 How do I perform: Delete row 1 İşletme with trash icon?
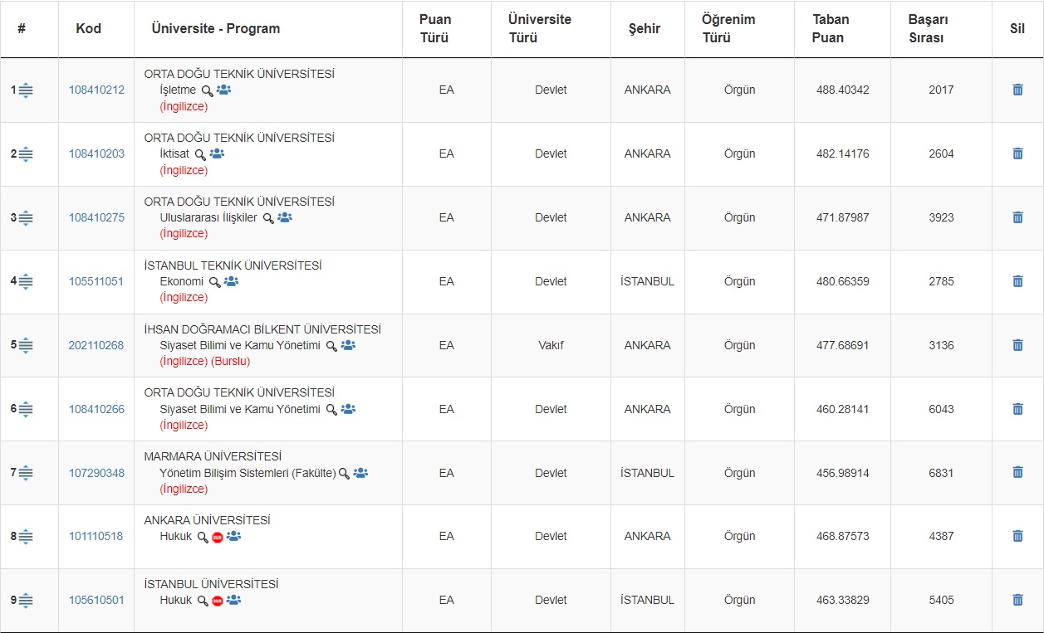(1017, 90)
